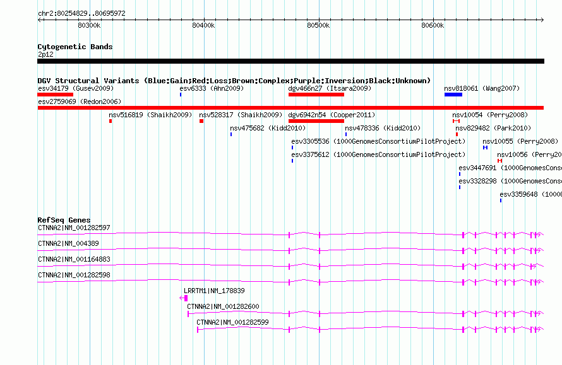Click the Cytogenetic Bands track title

click(75, 47)
